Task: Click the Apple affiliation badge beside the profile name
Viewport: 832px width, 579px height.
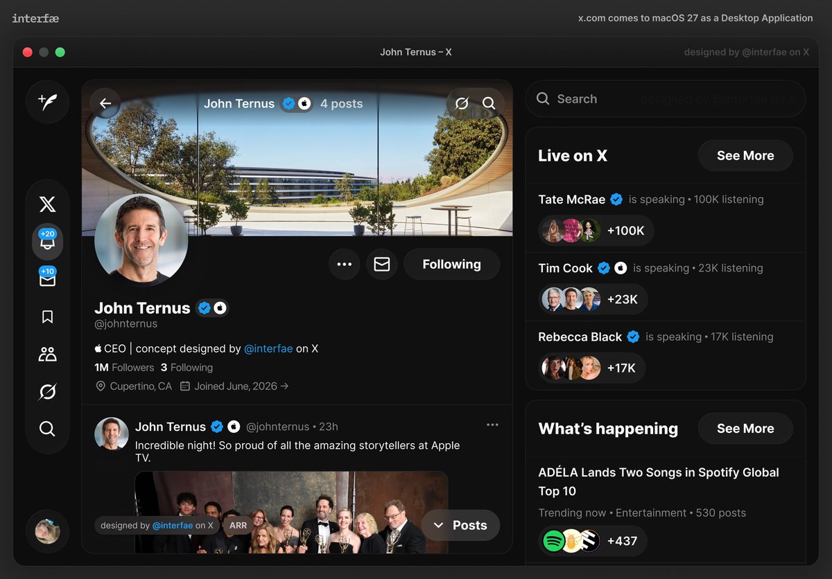Action: [x=220, y=308]
